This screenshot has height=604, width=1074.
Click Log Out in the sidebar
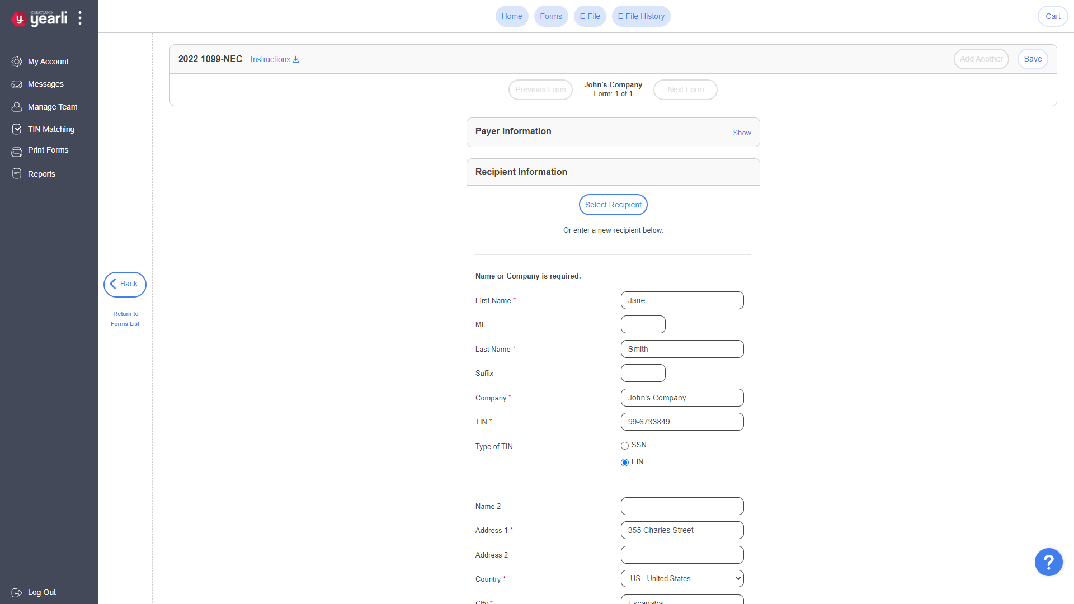click(x=42, y=592)
